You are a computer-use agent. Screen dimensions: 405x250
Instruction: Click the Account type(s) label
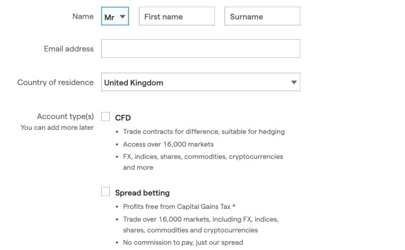65,117
